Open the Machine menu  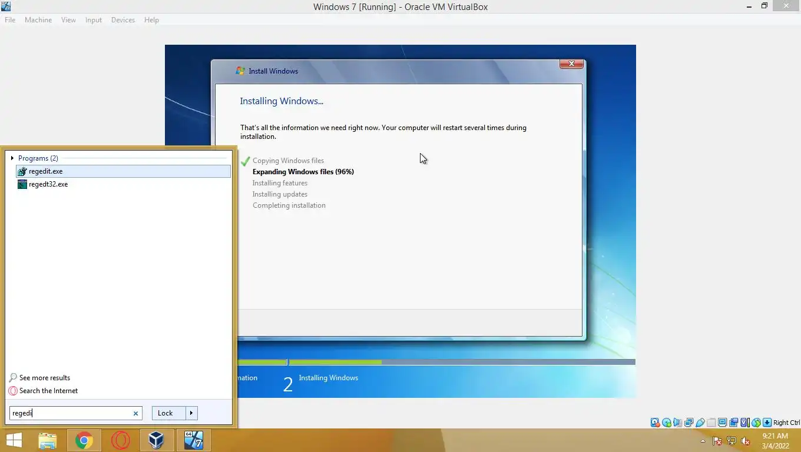click(38, 20)
